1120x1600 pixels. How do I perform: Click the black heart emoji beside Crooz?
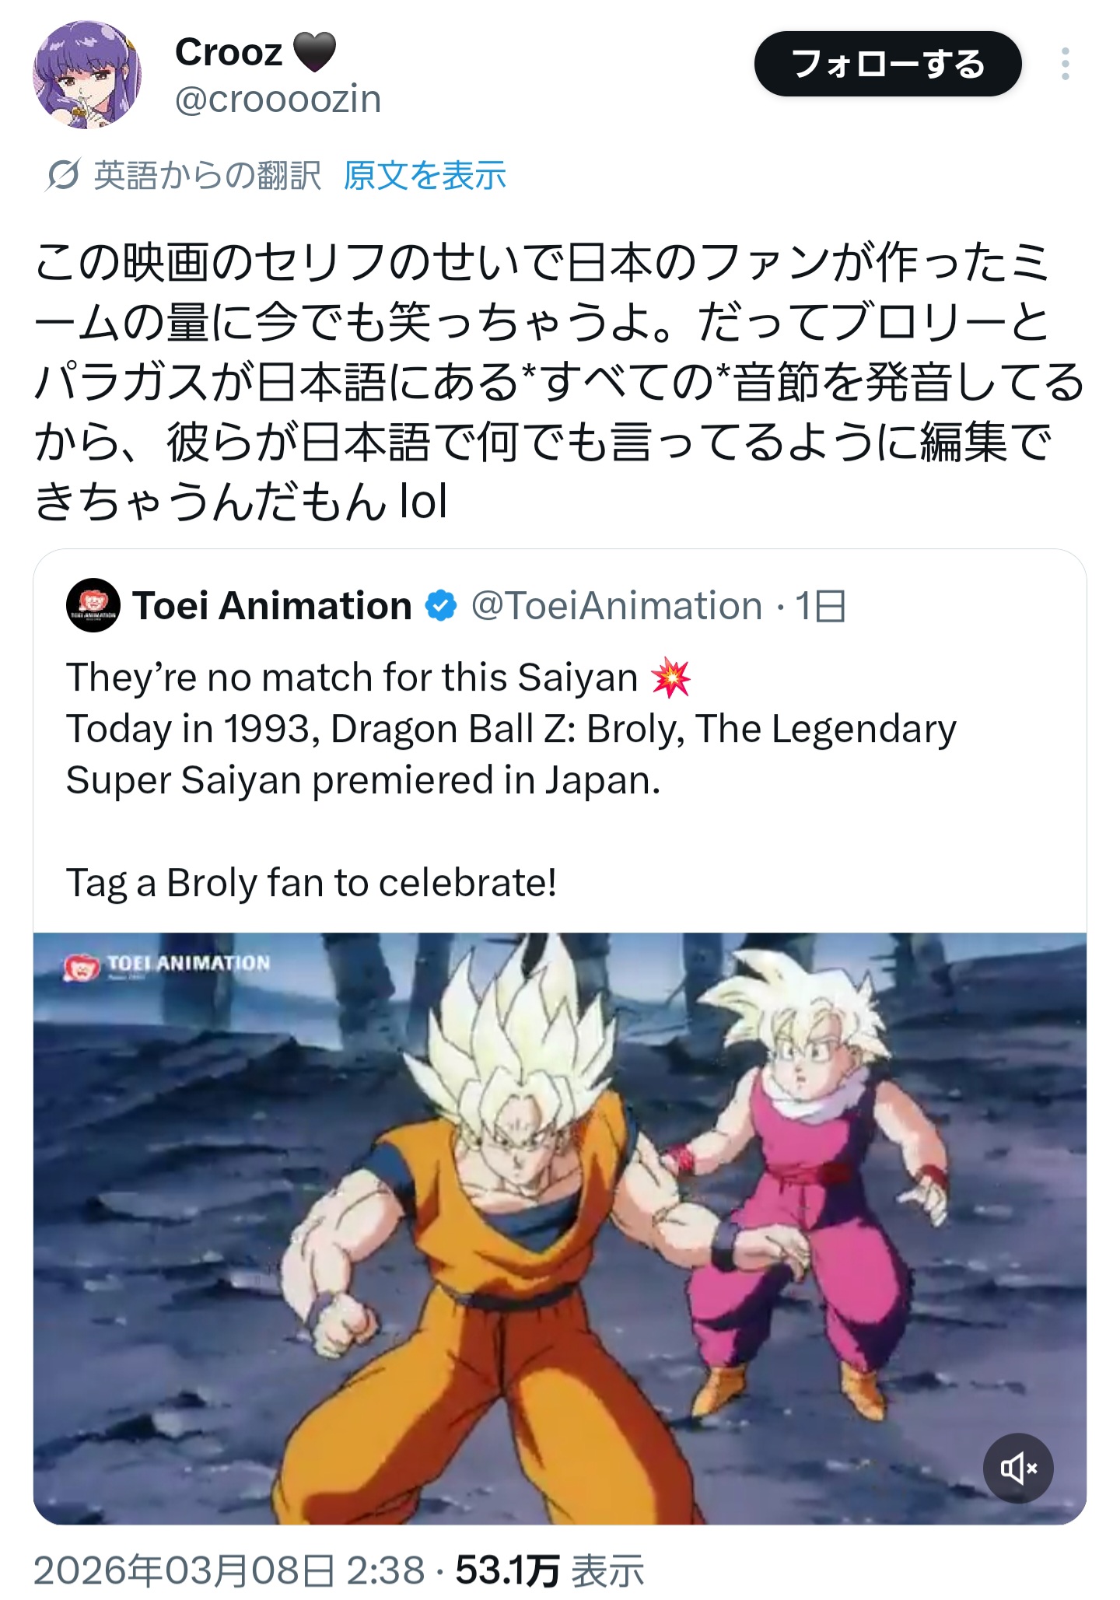point(314,52)
